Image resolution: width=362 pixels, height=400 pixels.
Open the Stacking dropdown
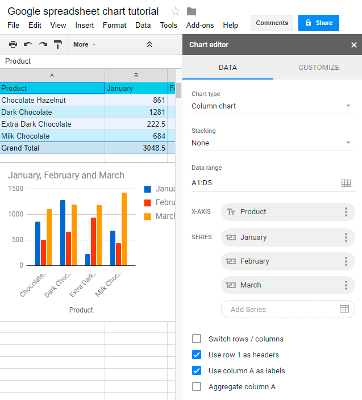click(273, 143)
